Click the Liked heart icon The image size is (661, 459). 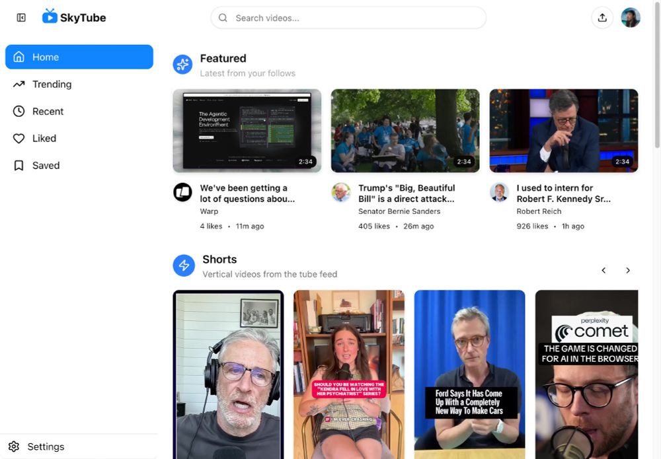click(x=19, y=138)
